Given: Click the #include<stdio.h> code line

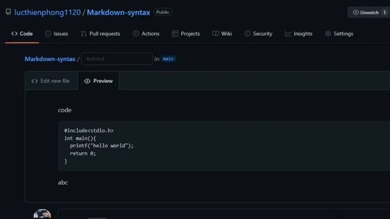Looking at the screenshot, I should (x=89, y=130).
